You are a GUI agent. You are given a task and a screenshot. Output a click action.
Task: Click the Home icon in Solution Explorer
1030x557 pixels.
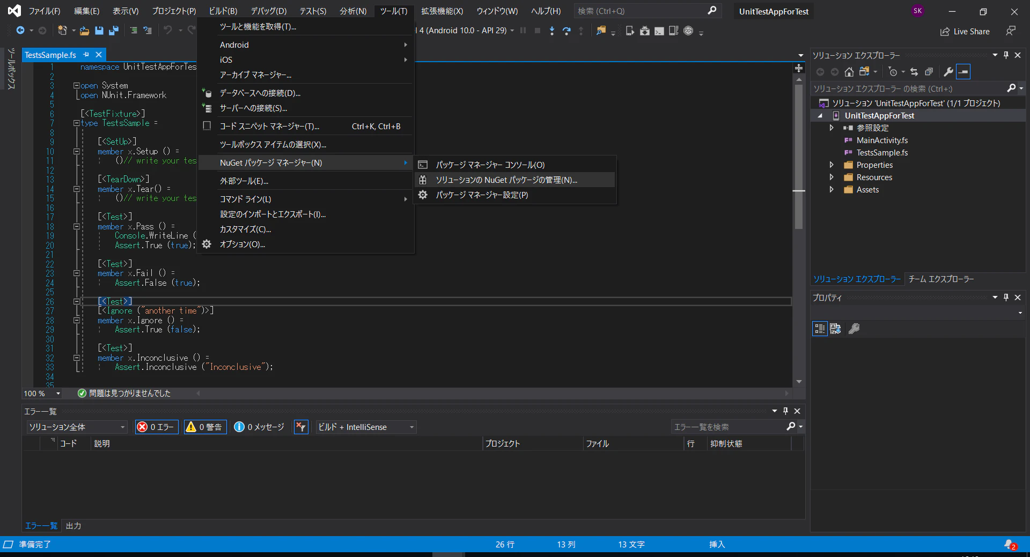click(x=849, y=72)
